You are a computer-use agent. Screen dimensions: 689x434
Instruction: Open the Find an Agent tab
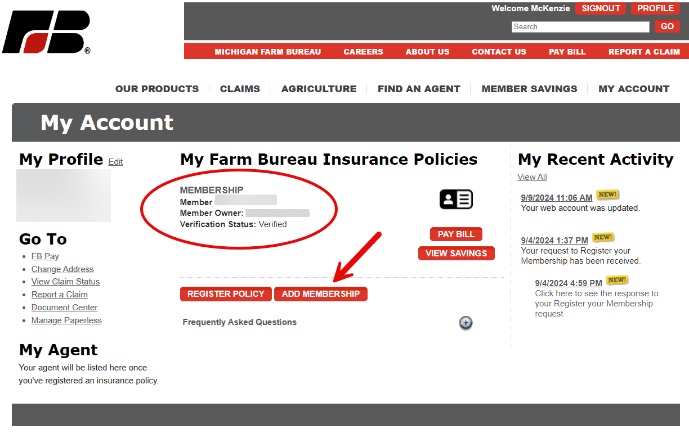click(419, 89)
